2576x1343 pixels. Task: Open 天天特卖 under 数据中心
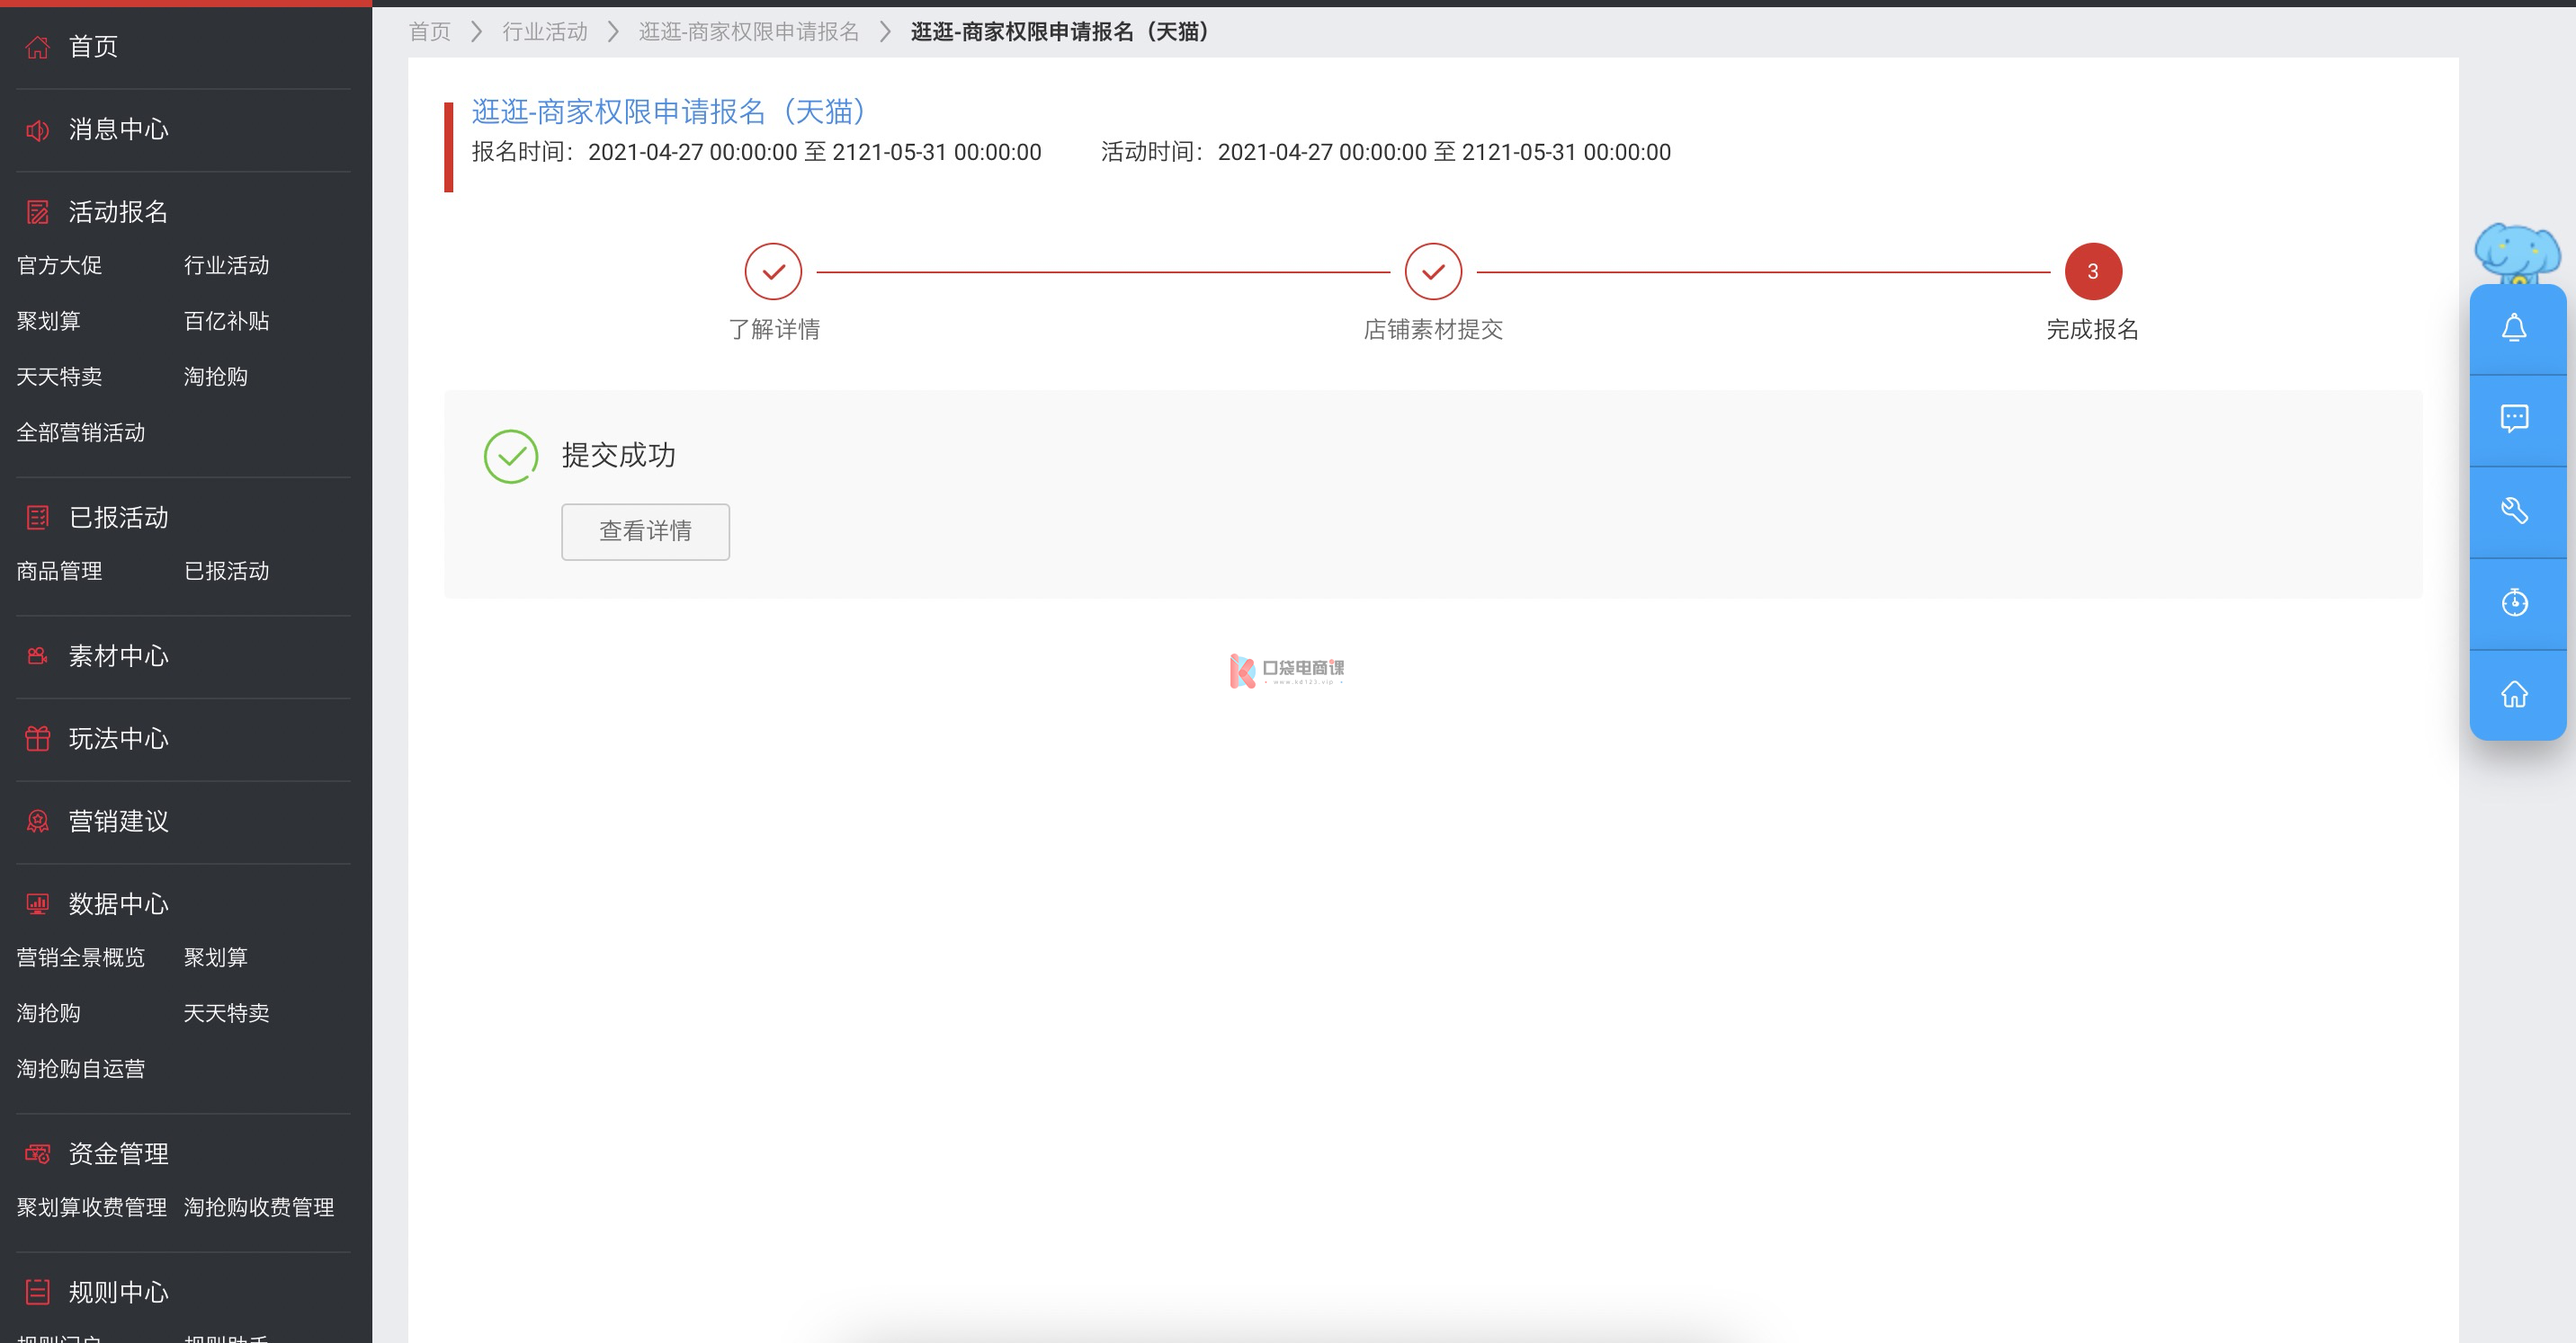click(226, 1014)
